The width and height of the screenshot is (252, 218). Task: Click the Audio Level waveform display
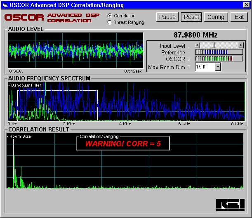(76, 50)
